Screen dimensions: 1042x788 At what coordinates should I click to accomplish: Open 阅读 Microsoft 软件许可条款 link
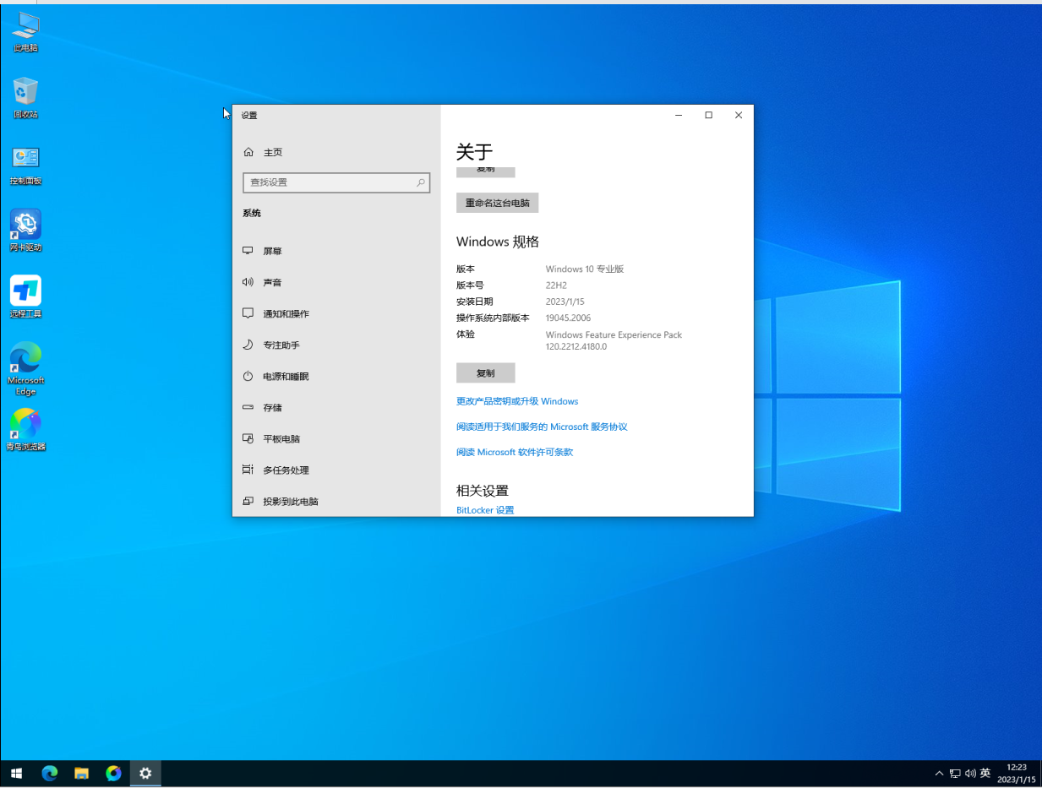coord(515,452)
